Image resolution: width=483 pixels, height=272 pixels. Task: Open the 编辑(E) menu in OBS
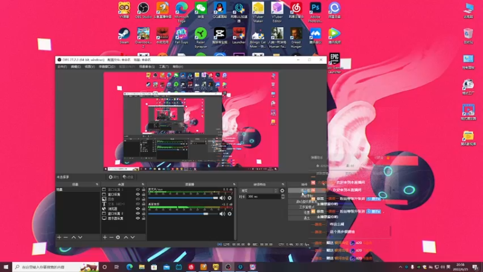click(76, 66)
